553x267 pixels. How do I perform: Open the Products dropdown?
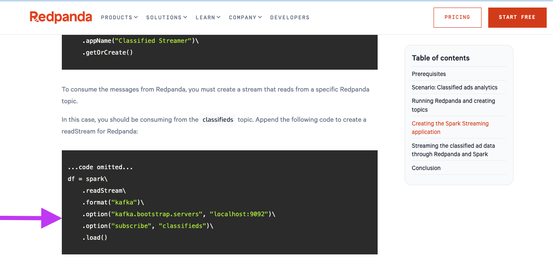coord(116,17)
